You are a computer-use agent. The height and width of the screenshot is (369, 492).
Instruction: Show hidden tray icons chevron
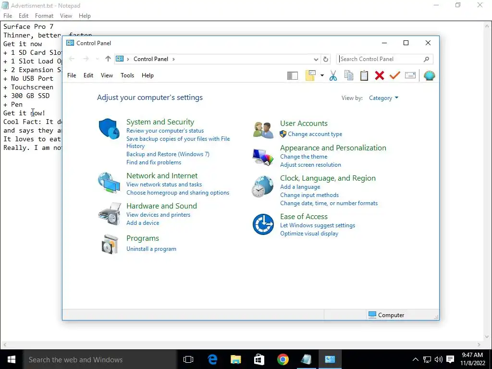[x=415, y=359]
